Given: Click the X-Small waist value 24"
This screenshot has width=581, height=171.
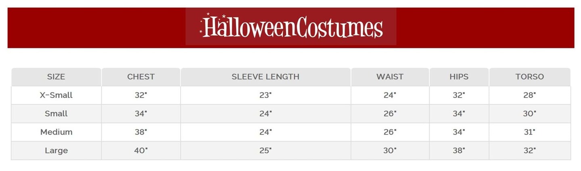Looking at the screenshot, I should [x=390, y=95].
